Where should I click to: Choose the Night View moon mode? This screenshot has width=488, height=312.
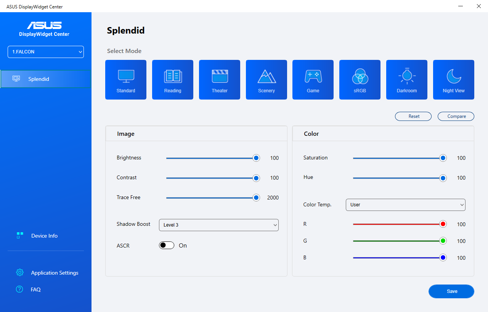click(x=454, y=80)
